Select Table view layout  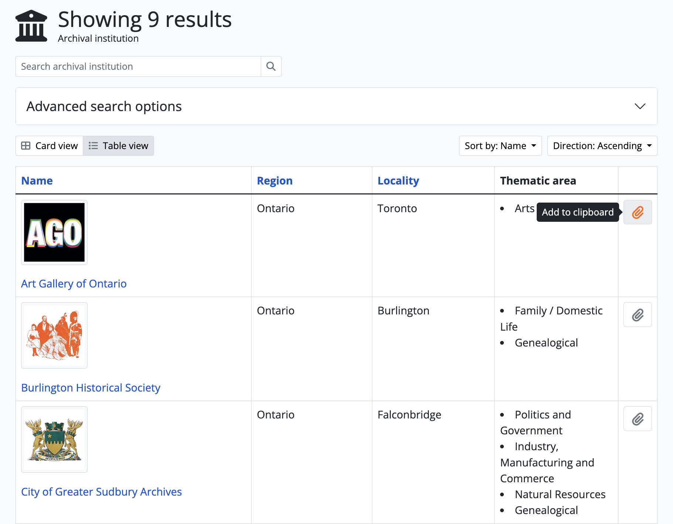tap(119, 146)
